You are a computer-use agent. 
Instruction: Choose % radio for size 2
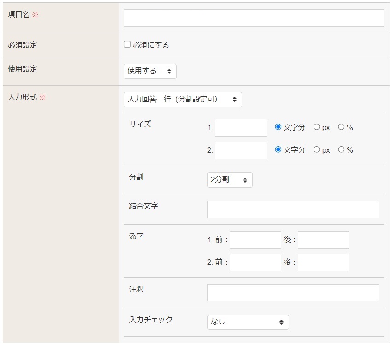pos(341,150)
